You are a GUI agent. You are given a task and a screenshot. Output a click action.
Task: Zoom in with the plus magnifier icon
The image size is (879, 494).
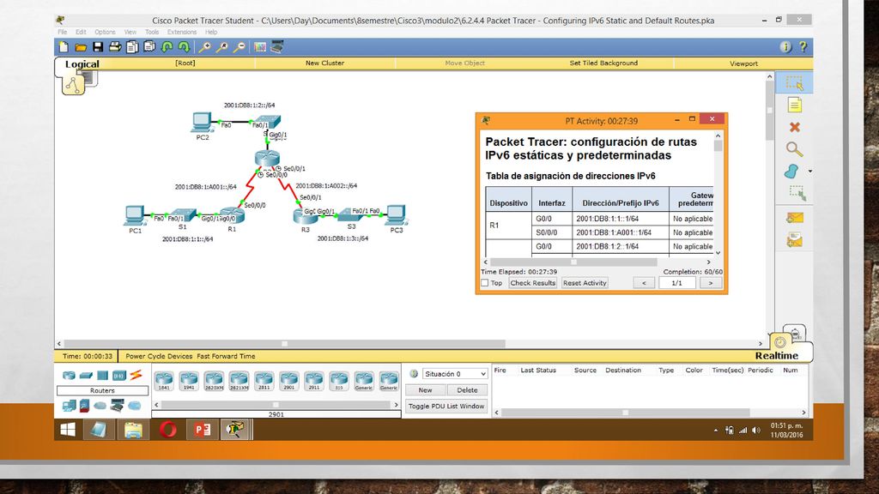coord(205,47)
